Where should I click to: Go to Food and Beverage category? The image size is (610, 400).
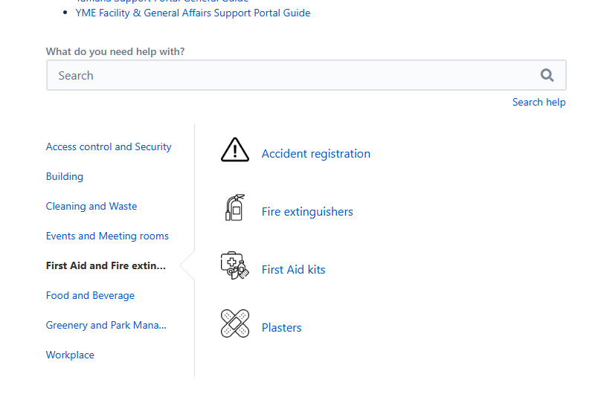[x=90, y=295]
